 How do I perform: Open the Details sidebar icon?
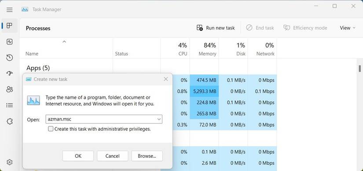click(x=10, y=106)
